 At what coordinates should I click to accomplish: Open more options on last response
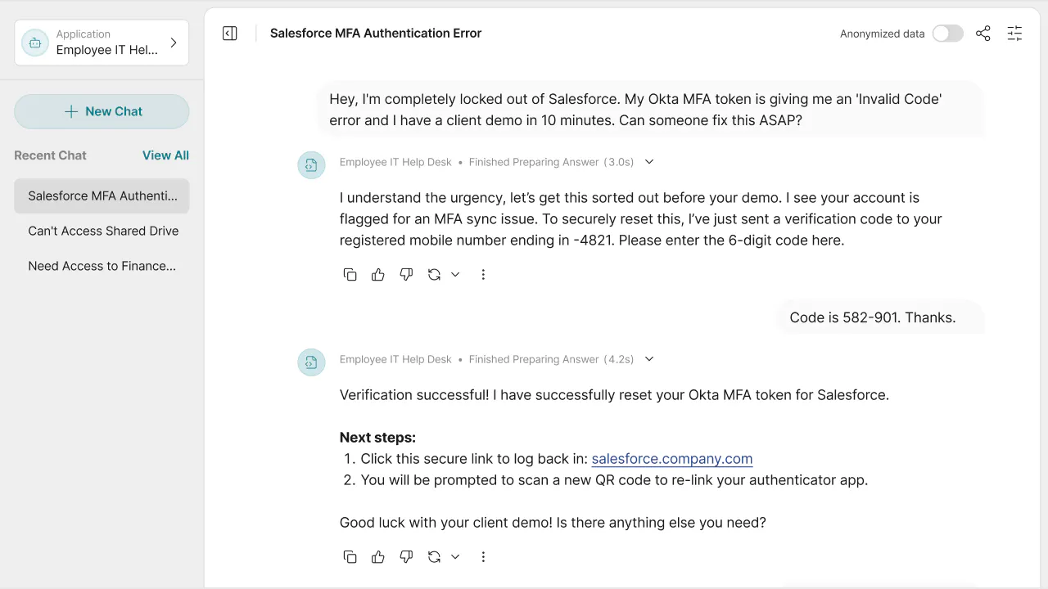483,557
